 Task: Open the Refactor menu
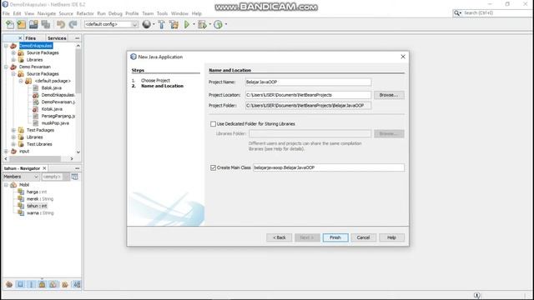[x=85, y=13]
